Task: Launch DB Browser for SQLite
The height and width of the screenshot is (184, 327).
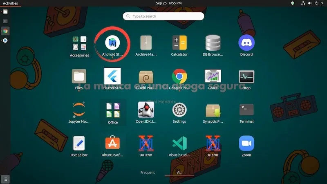Action: pyautogui.click(x=213, y=43)
